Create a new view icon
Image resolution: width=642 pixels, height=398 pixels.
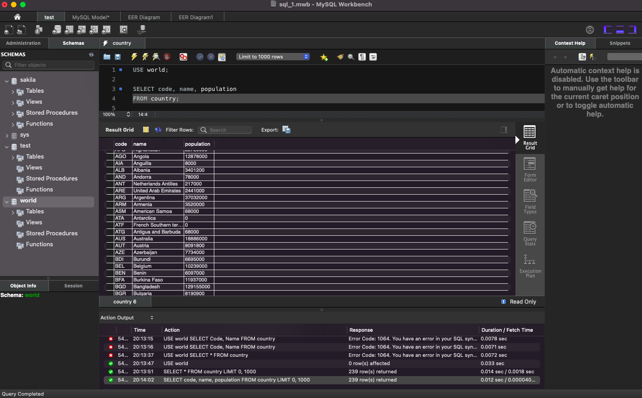click(81, 30)
